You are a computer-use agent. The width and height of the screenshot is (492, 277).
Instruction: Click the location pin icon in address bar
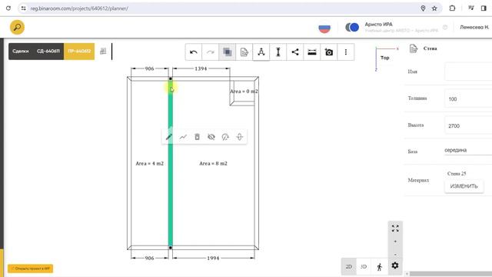[x=423, y=8]
